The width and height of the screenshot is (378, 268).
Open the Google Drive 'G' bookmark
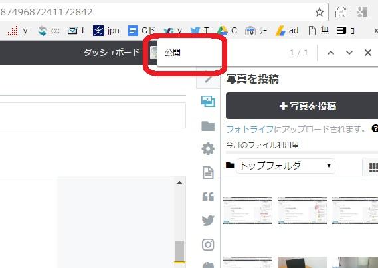pyautogui.click(x=227, y=31)
